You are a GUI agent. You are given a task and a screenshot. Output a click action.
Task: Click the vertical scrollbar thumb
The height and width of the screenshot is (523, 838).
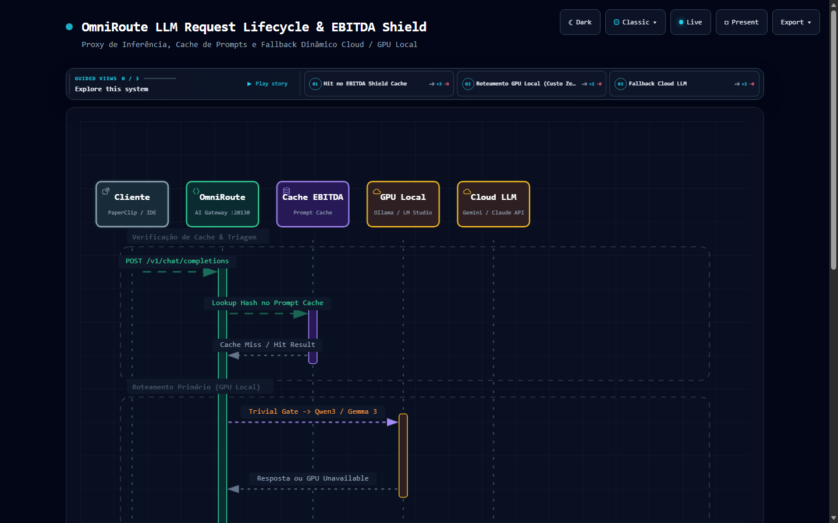coord(833,139)
